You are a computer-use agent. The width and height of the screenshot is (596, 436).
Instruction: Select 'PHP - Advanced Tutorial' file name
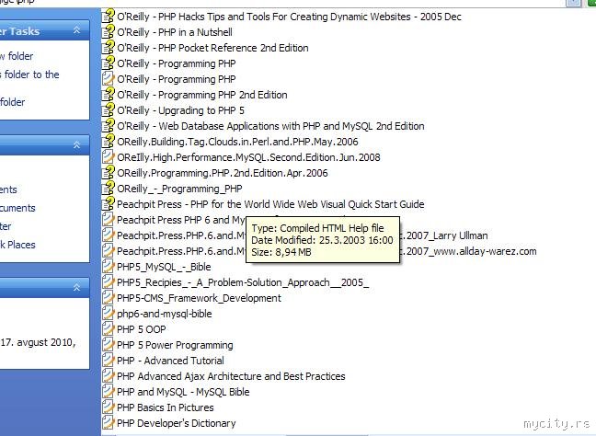click(x=170, y=361)
